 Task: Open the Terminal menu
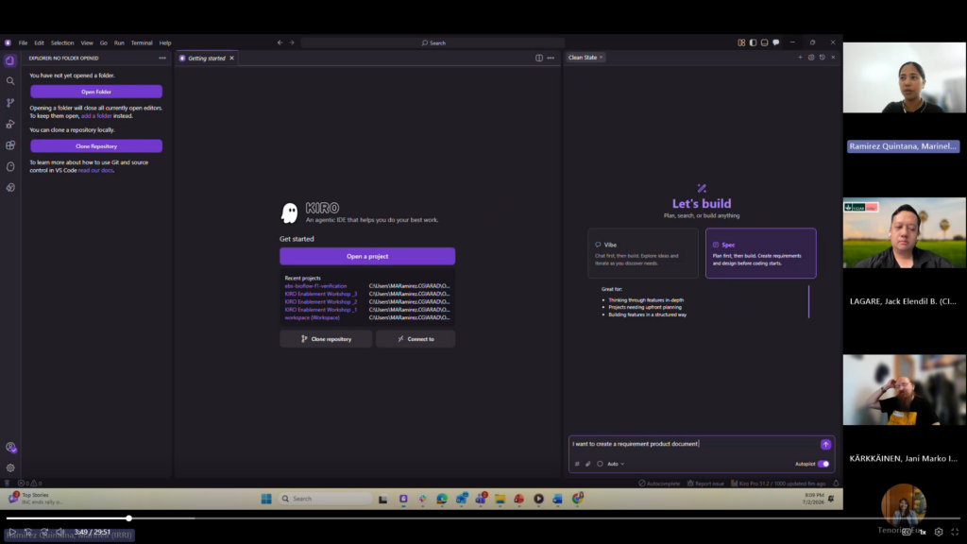[x=142, y=42]
